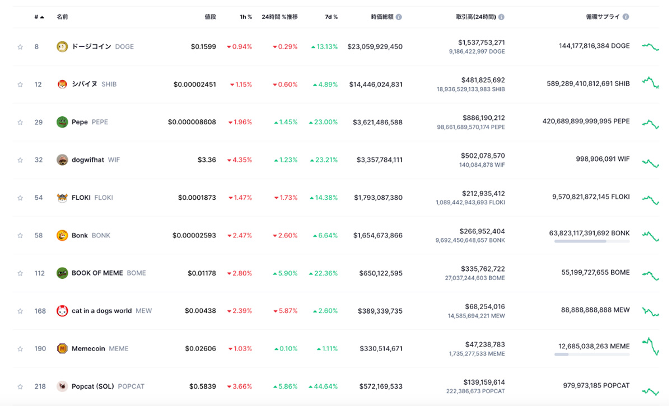Image resolution: width=672 pixels, height=406 pixels.
Task: Open the dogwifhat row sparkline chart
Action: coord(651,163)
